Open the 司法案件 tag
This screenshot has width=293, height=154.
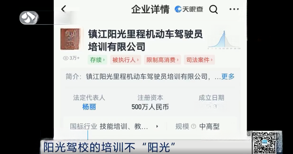(x=199, y=60)
